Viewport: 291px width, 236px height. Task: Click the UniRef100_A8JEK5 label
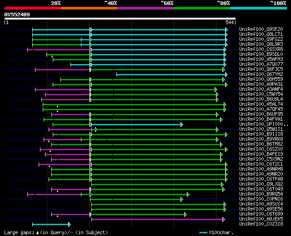(x=261, y=219)
